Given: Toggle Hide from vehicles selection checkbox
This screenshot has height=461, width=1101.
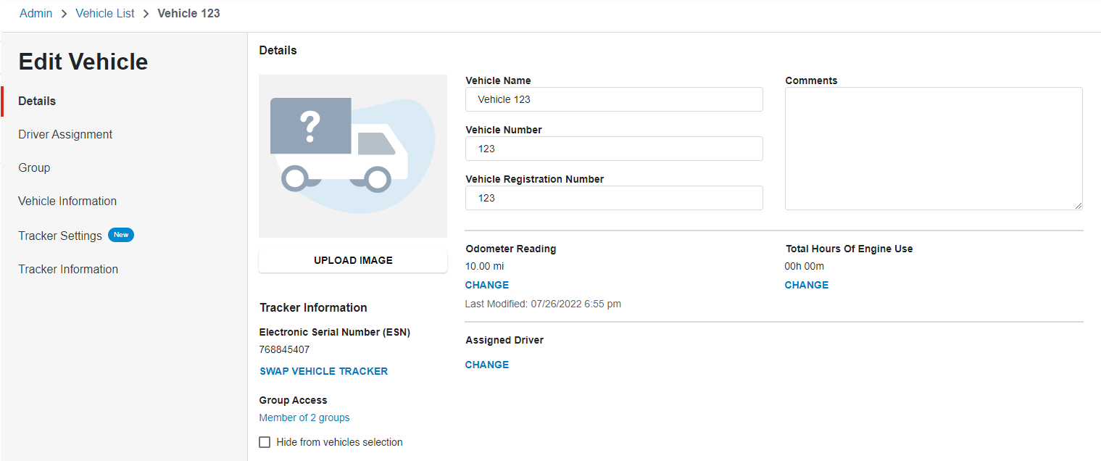Looking at the screenshot, I should (265, 442).
